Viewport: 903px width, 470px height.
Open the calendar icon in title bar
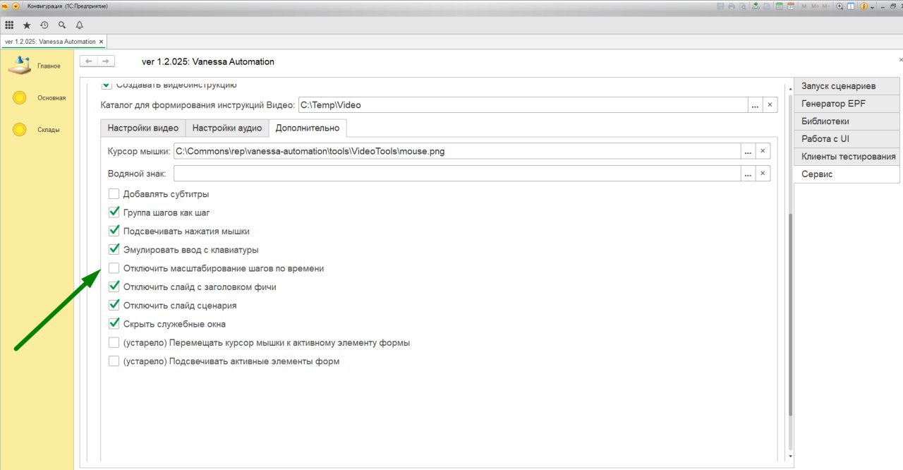[x=791, y=6]
